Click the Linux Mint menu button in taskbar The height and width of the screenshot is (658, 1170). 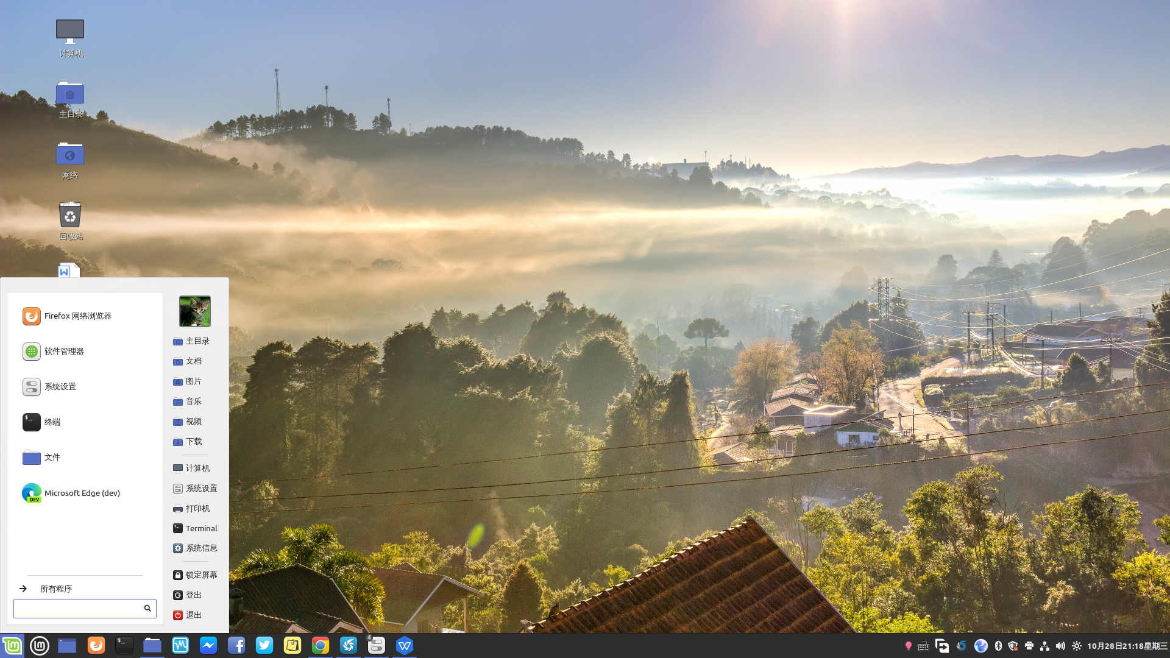(x=12, y=646)
